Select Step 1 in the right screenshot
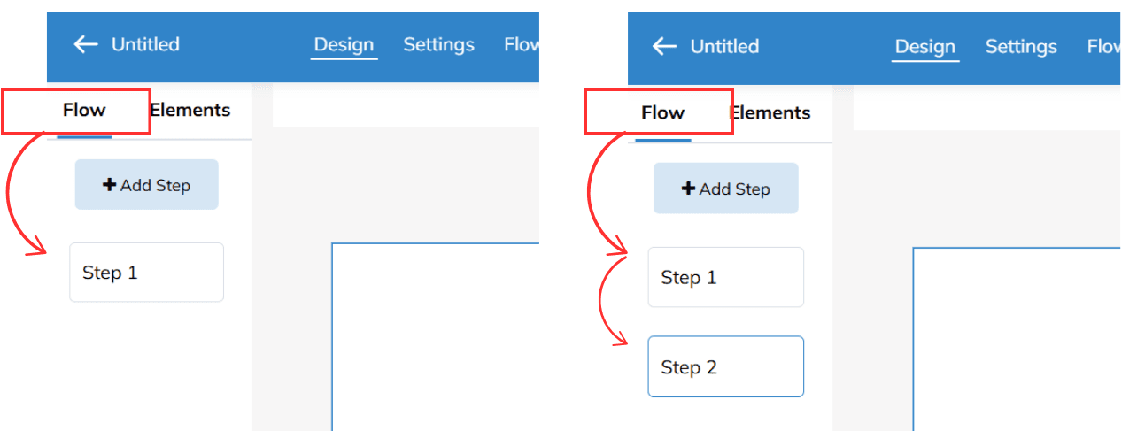1137x431 pixels. [x=725, y=277]
